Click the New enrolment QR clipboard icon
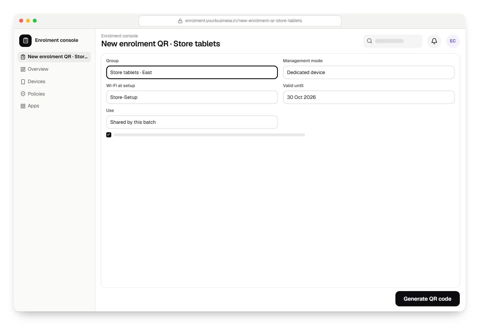 point(23,57)
